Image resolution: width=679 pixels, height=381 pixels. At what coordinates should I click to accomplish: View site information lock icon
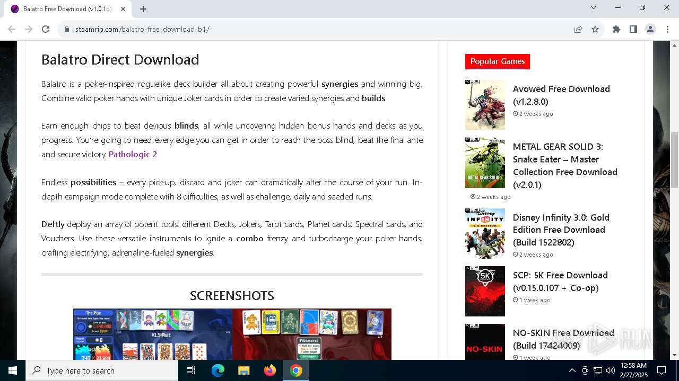coord(67,29)
